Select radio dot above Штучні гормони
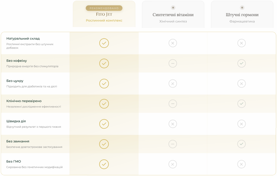 [242, 8]
